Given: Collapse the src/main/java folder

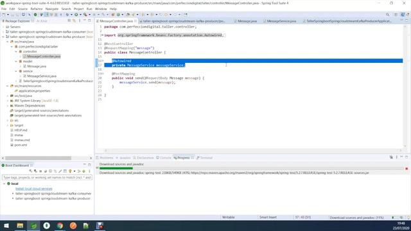Looking at the screenshot, I should tap(8, 42).
